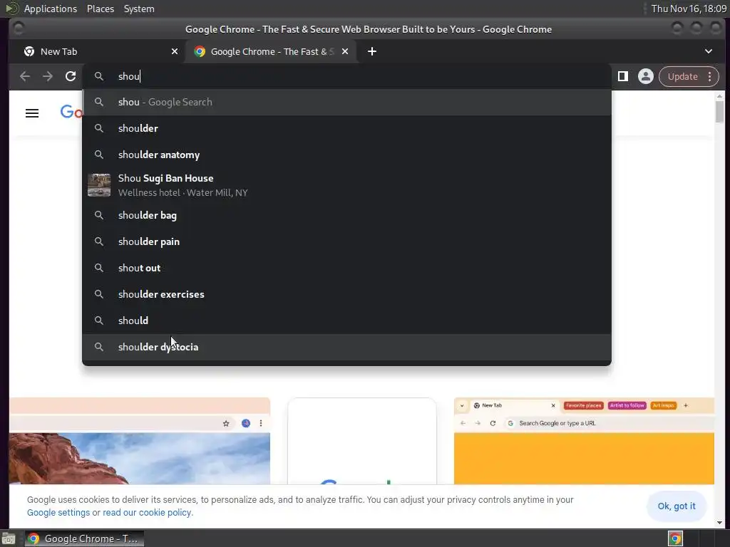
Task: Click the Chrome icon in the bottom-right panel
Action: pyautogui.click(x=675, y=538)
